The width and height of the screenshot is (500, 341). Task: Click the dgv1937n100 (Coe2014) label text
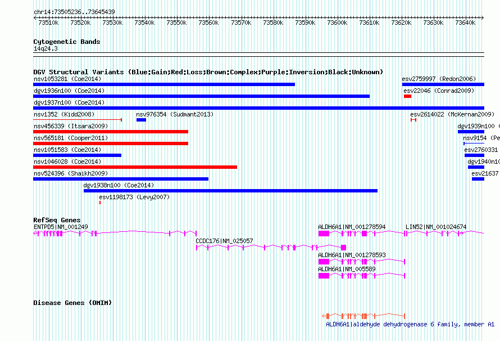pos(69,102)
